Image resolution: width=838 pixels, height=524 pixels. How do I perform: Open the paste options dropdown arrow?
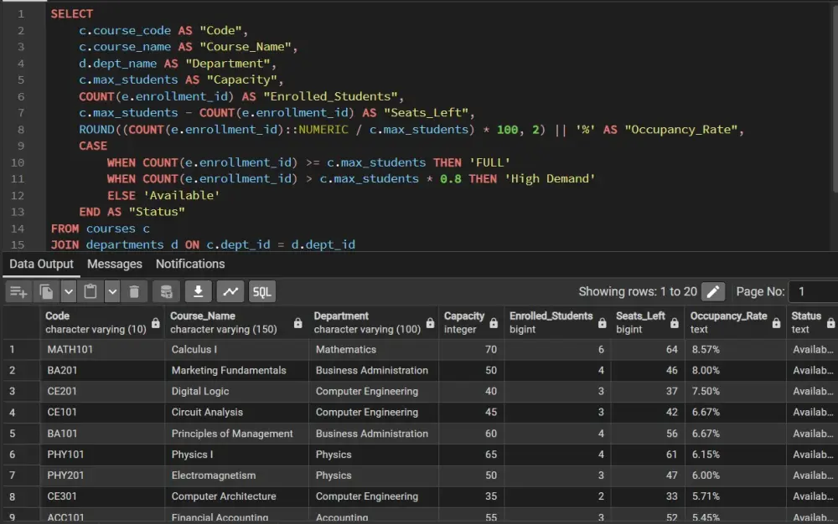(111, 292)
